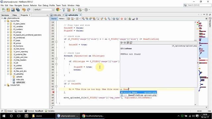
Task: Click the red error marker on line 44
Action: (x=53, y=92)
